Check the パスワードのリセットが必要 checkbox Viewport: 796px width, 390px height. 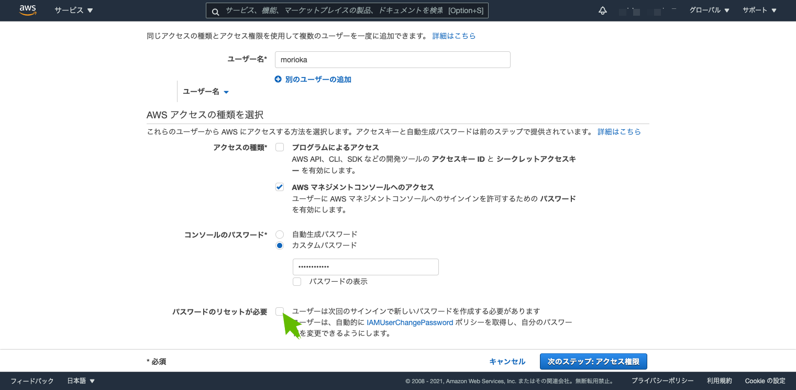point(280,311)
